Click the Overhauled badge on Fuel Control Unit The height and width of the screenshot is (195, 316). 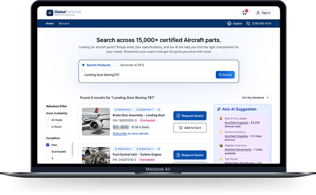147,160
